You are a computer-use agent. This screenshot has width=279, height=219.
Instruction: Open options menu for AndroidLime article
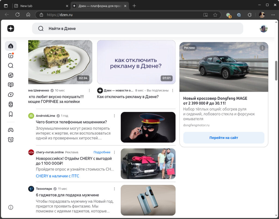(114, 116)
